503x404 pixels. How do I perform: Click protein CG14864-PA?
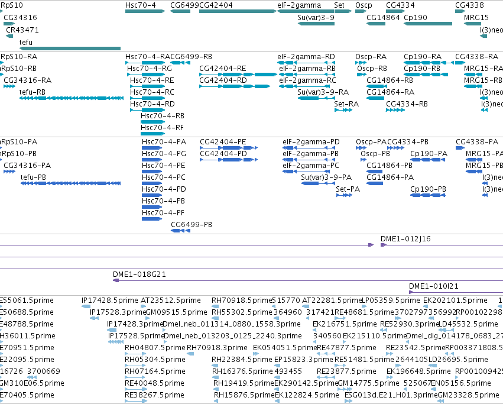[x=375, y=183]
